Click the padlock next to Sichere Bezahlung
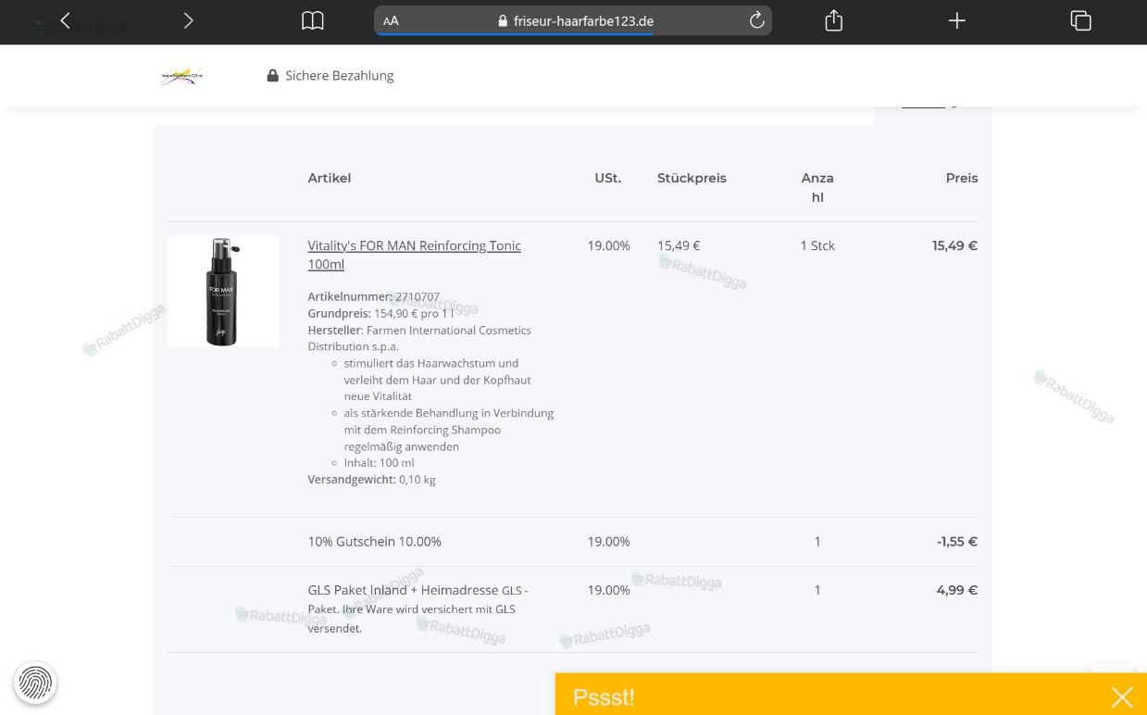Screen dimensions: 1147x715 [272, 76]
